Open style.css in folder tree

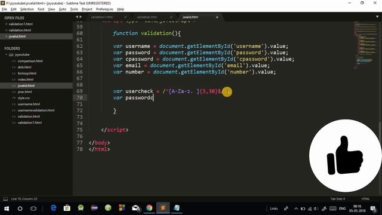tap(24, 98)
